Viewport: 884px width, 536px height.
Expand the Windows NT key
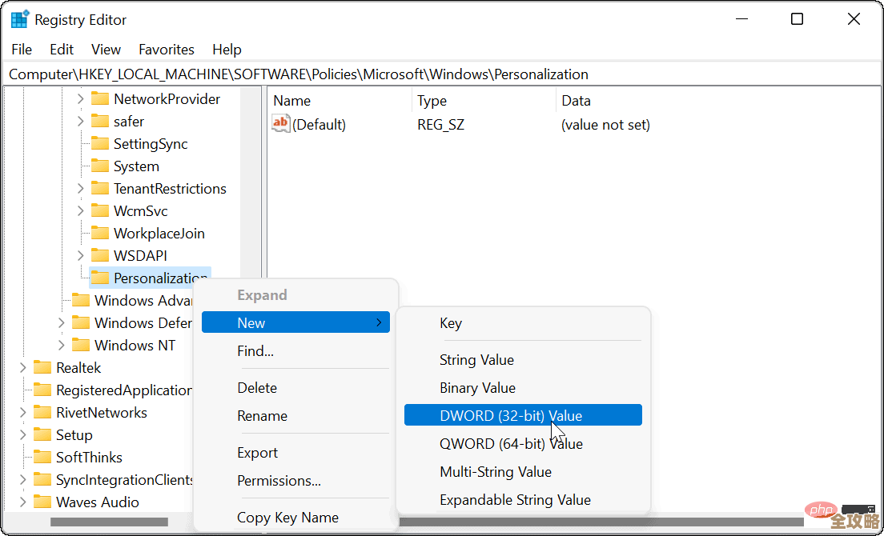(x=61, y=345)
